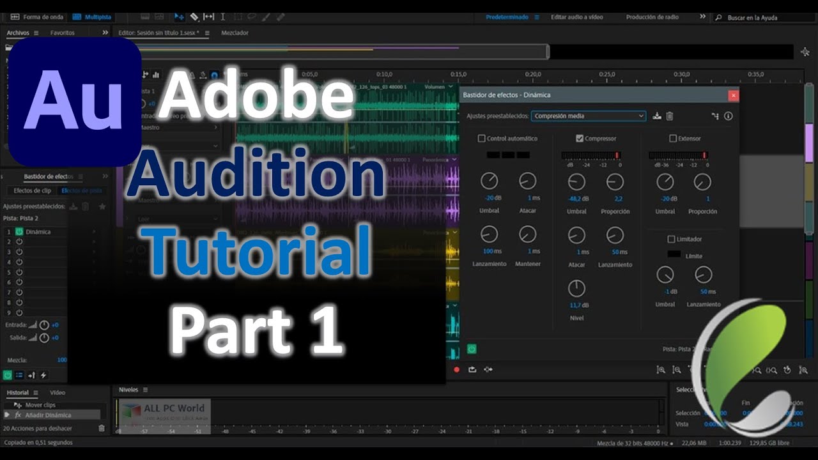Clear history with trash icon in Historial
The height and width of the screenshot is (460, 818).
pos(101,428)
